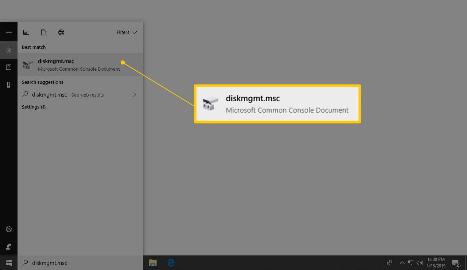
Task: Select the Best match heading
Action: coord(34,47)
